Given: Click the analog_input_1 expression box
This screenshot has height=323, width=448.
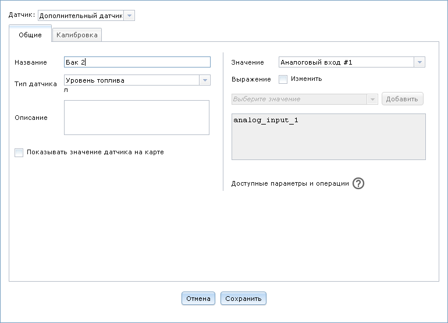Looking at the screenshot, I should click(x=328, y=136).
